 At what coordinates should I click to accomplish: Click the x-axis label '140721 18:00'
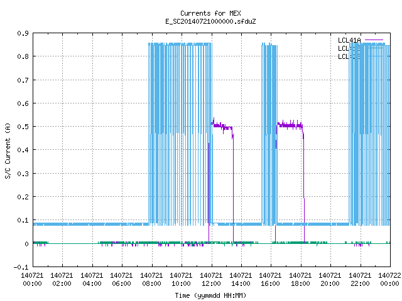tap(300, 280)
